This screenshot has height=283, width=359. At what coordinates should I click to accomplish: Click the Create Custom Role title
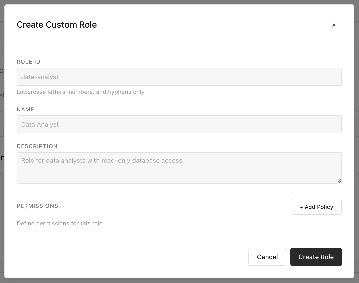click(x=57, y=25)
